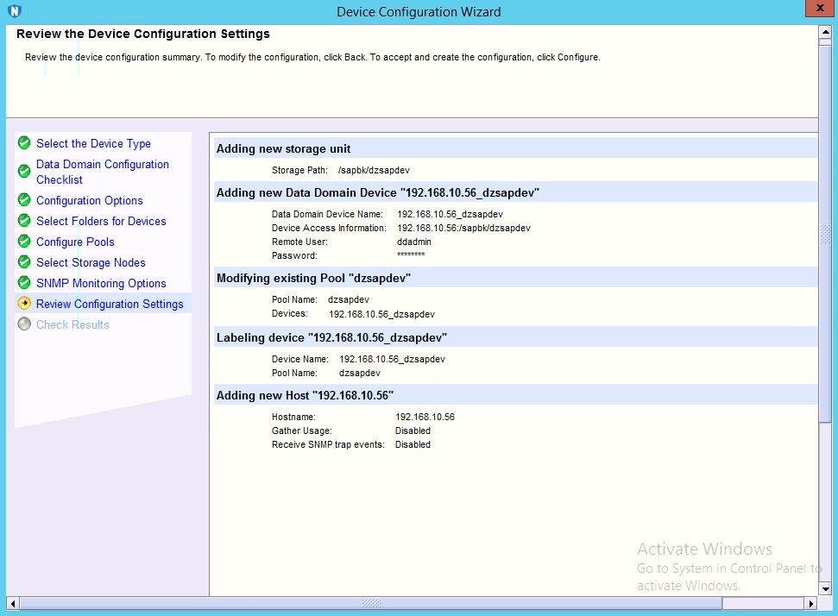Click green checkmark beside Select Folders for Devices
This screenshot has height=616, width=838.
click(24, 221)
